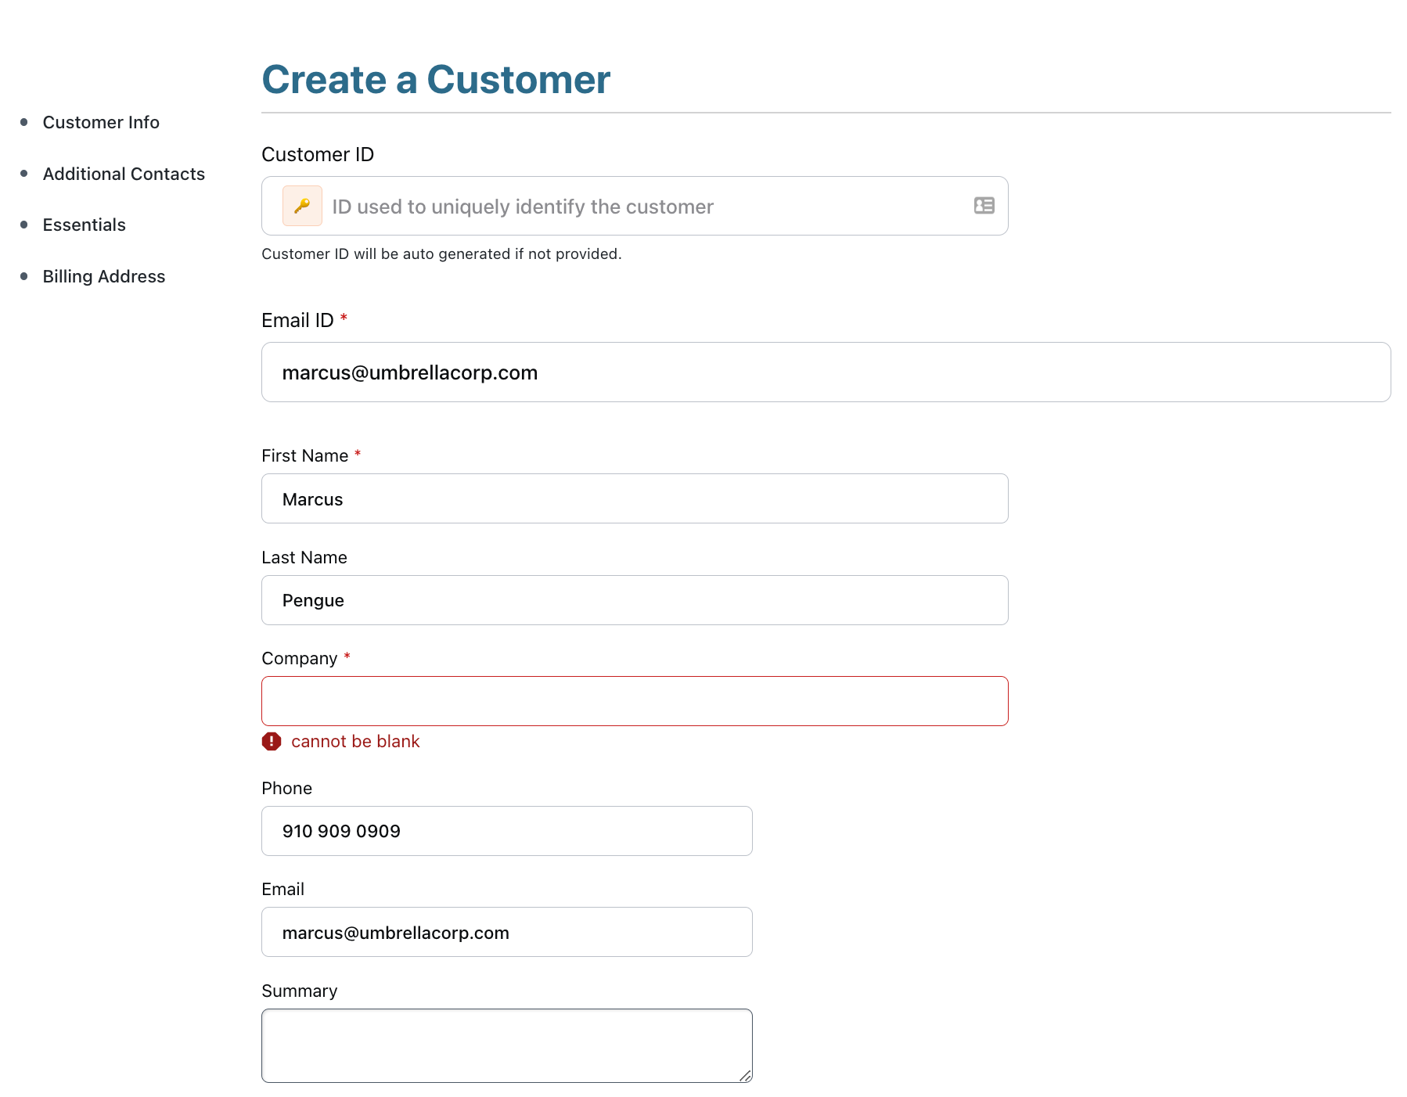
Task: Click the Company field label
Action: (x=299, y=659)
